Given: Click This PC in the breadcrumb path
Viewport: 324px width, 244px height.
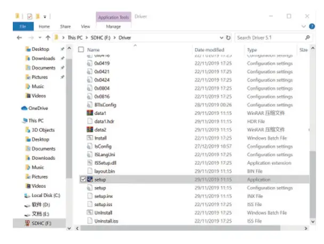Looking at the screenshot, I should [75, 38].
